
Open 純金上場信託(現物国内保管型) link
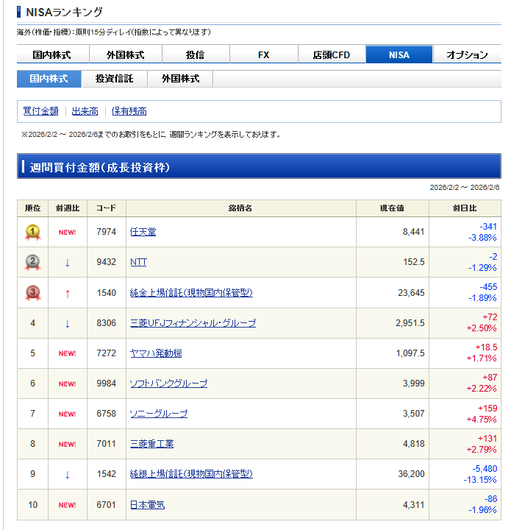[x=191, y=293]
